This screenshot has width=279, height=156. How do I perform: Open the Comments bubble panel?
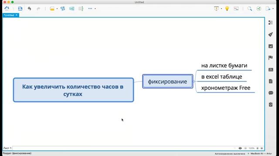(271, 93)
